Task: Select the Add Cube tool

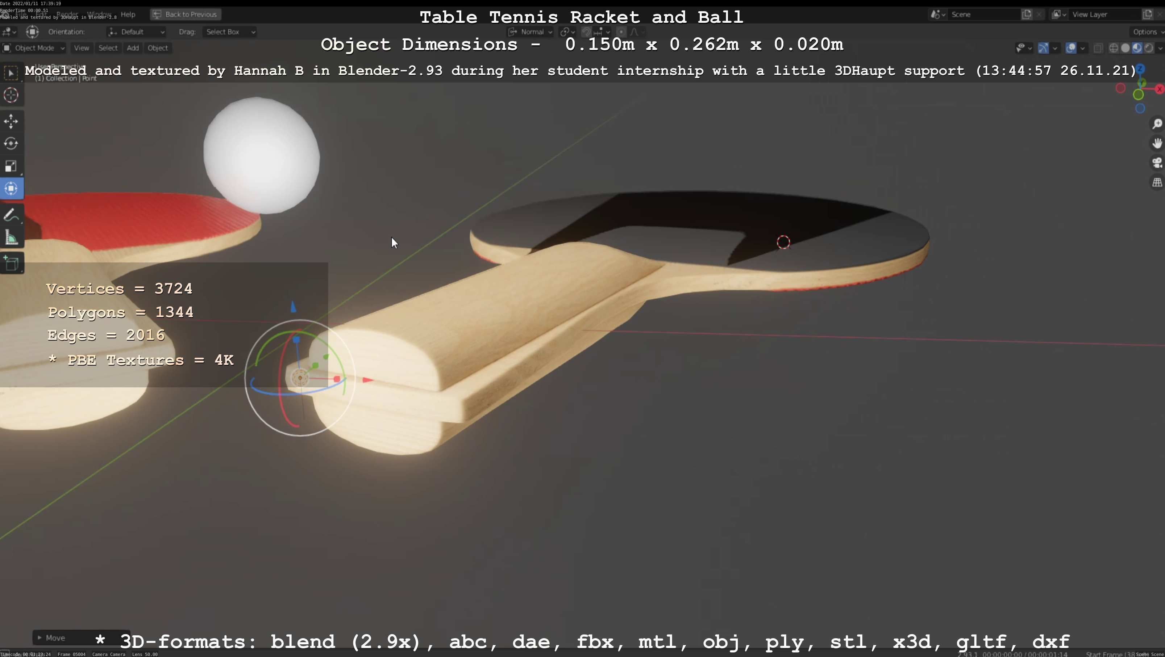Action: tap(11, 264)
